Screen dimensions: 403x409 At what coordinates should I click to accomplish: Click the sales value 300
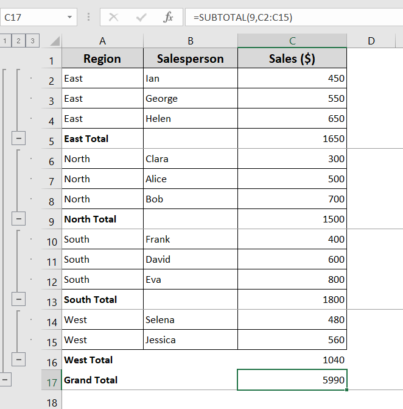pyautogui.click(x=292, y=158)
